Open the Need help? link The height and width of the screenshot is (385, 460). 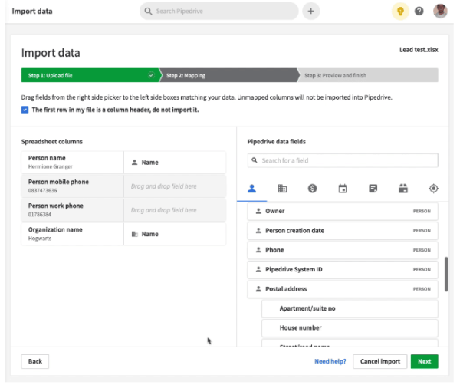pos(330,361)
